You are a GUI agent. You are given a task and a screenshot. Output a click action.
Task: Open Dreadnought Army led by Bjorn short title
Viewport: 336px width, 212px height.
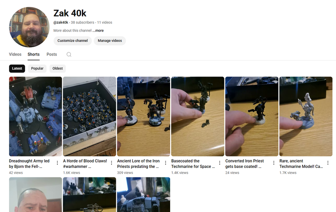point(29,163)
